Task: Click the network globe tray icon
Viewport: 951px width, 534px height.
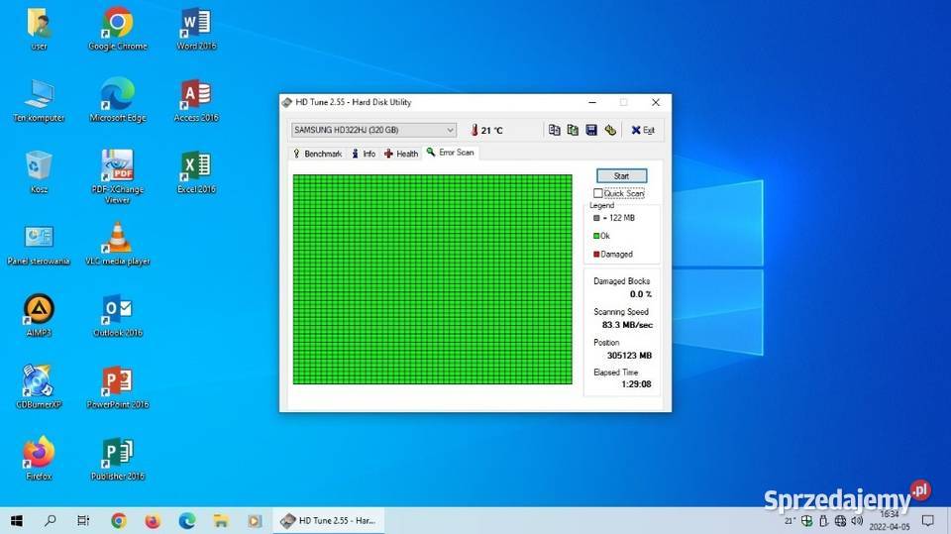Action: 840,521
